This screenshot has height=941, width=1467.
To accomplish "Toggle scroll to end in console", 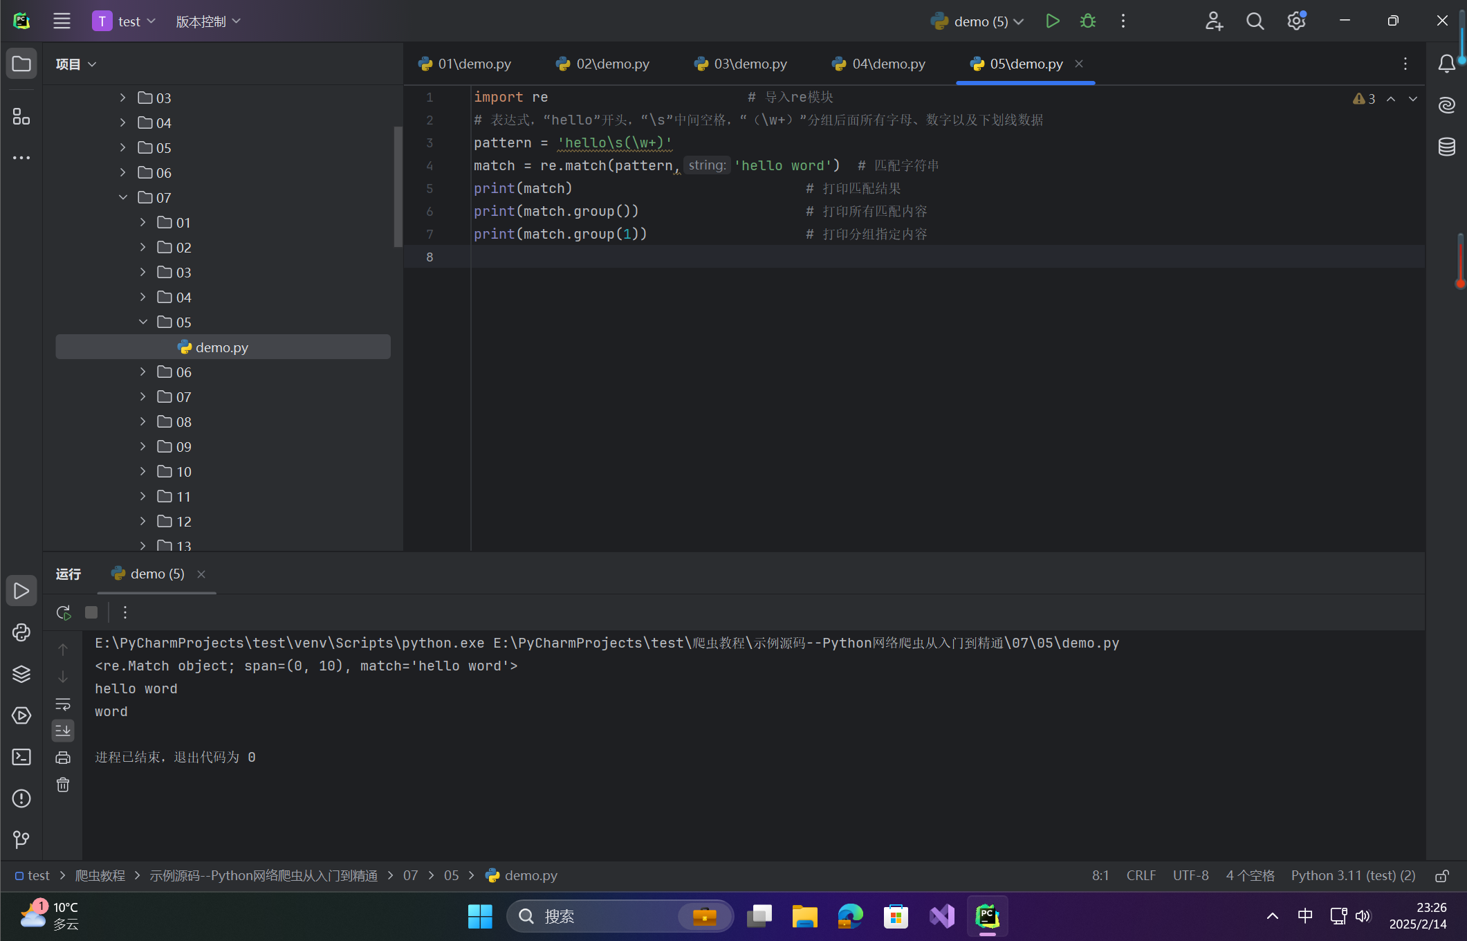I will (x=63, y=731).
